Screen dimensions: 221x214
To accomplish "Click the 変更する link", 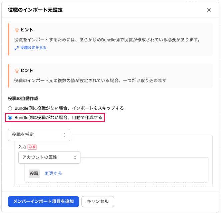I will click(x=53, y=173).
